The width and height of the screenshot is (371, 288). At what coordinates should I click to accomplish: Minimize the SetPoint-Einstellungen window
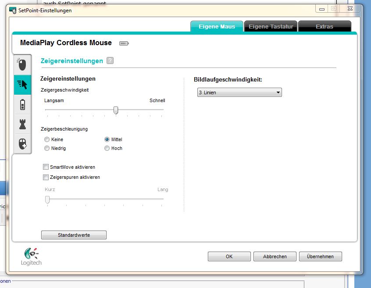pyautogui.click(x=322, y=9)
